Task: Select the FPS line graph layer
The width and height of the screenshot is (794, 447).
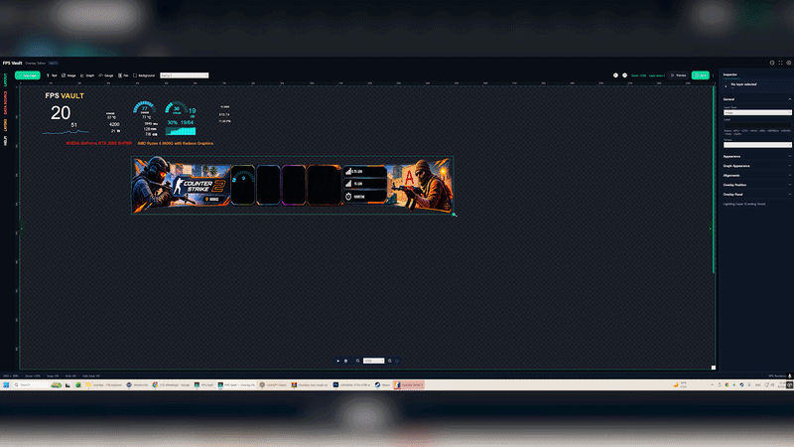Action: [65, 132]
